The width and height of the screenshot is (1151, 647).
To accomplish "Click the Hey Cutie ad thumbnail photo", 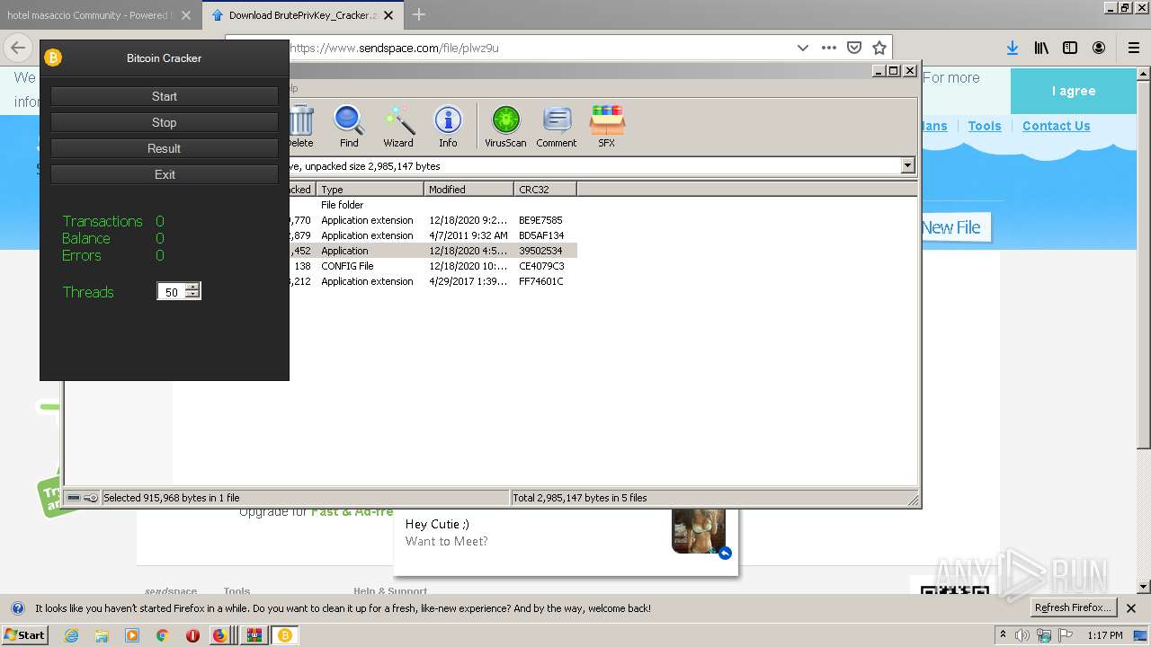I will click(699, 531).
